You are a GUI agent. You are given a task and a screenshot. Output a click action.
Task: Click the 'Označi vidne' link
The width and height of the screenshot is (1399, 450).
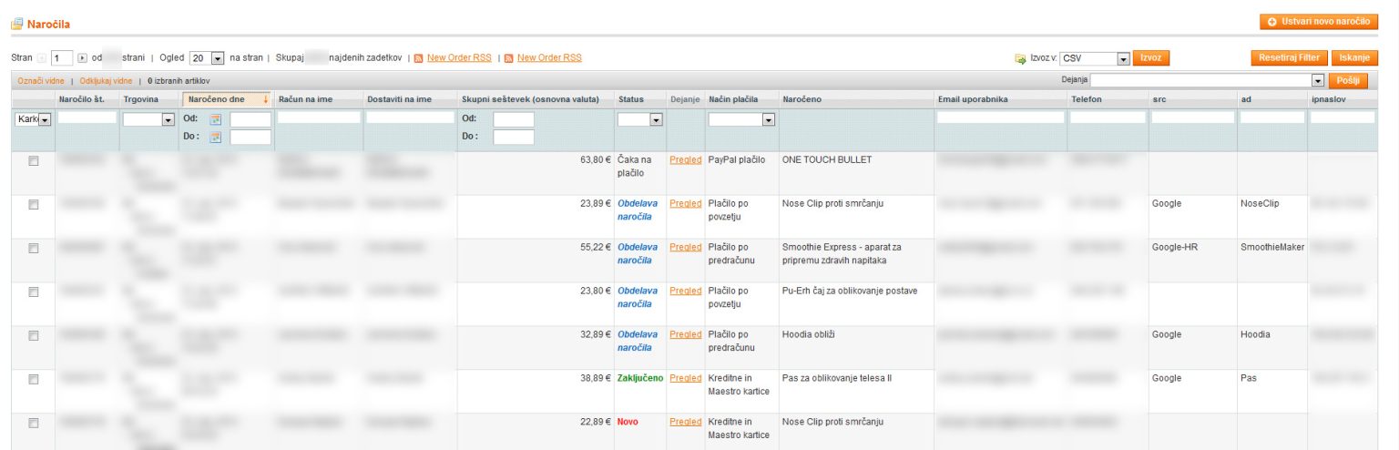tap(41, 81)
